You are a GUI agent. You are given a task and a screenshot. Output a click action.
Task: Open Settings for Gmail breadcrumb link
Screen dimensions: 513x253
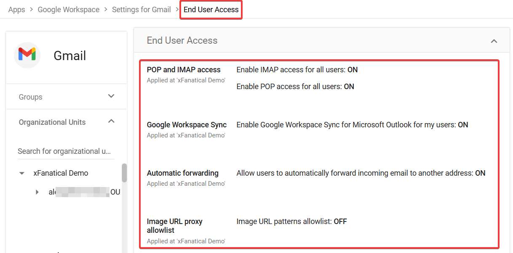142,9
